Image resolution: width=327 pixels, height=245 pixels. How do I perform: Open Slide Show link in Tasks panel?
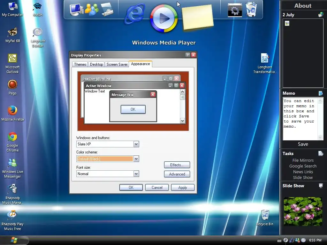[303, 177]
